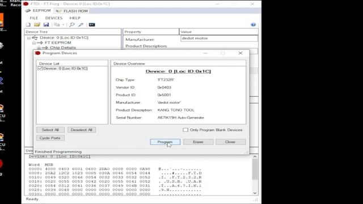The image size is (363, 204).
Task: Click the Product ID value 0x6001
Action: click(x=164, y=95)
